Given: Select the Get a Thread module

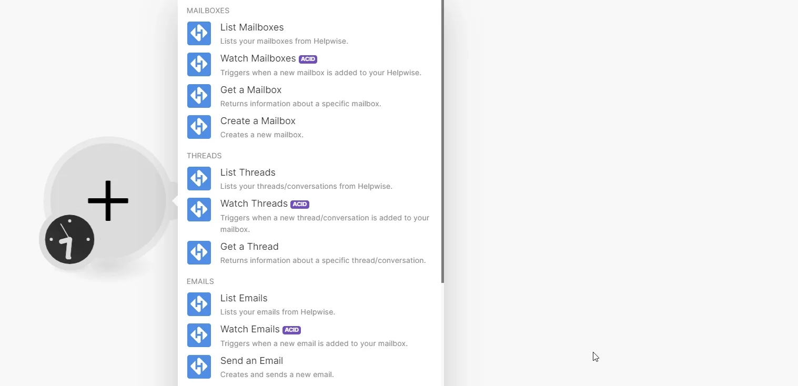Looking at the screenshot, I should tap(310, 253).
